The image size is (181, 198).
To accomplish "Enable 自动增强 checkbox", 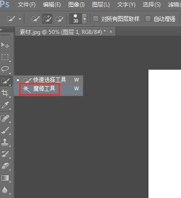I will tap(148, 19).
